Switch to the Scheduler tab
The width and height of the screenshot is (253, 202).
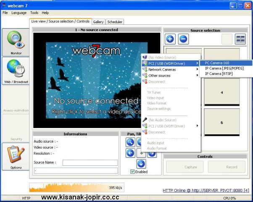pyautogui.click(x=115, y=22)
